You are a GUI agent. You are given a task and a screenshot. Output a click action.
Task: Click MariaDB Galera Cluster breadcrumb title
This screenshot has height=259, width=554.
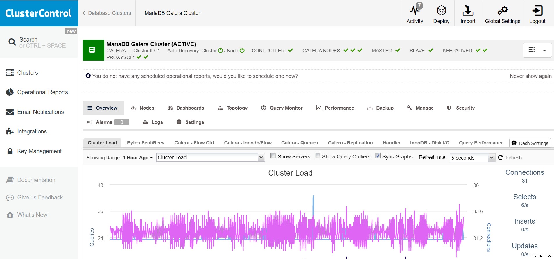coord(172,13)
